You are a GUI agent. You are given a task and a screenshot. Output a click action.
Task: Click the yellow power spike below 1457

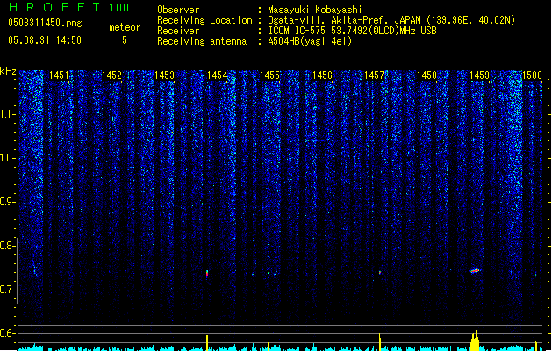pos(379,342)
